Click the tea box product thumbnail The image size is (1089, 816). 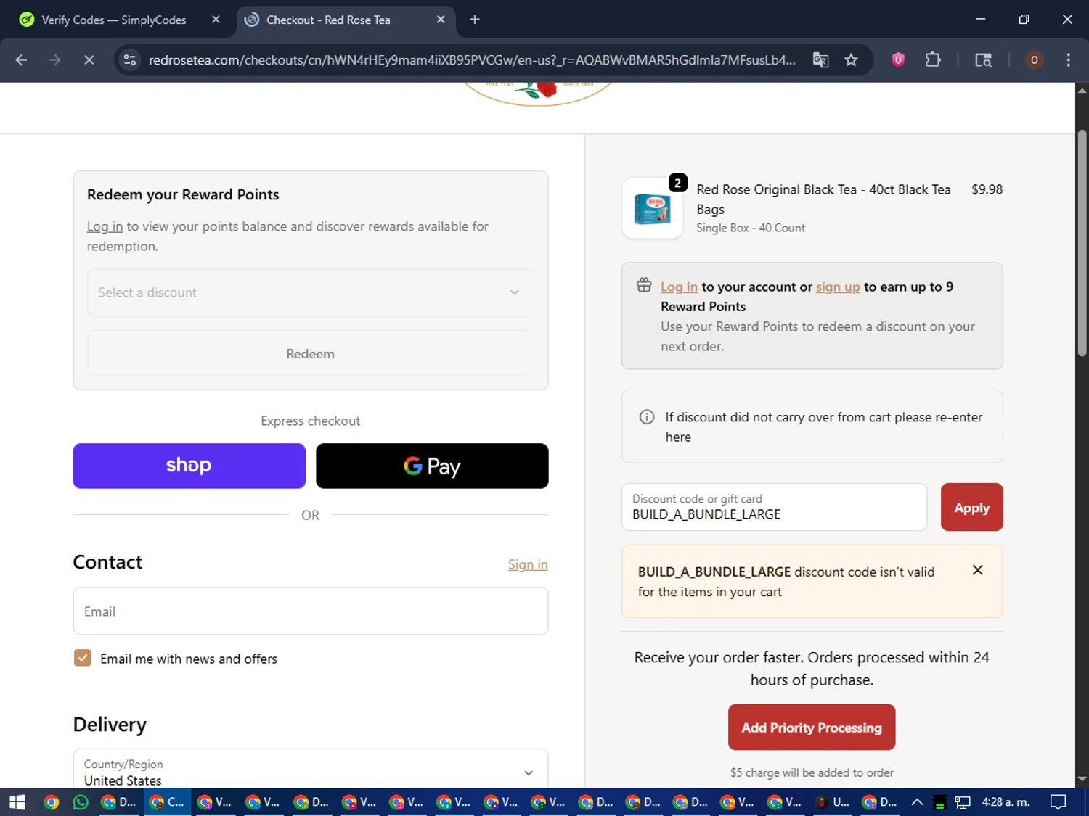point(652,209)
